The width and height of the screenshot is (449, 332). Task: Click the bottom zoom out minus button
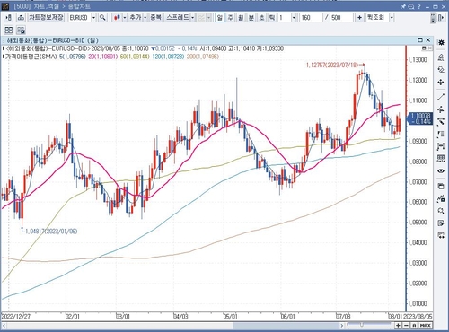406,325
